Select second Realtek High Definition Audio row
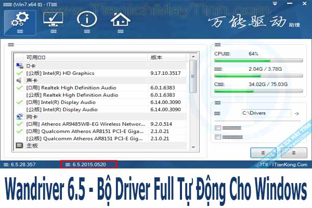This screenshot has width=312, height=208. point(100,95)
